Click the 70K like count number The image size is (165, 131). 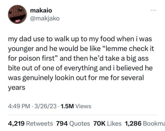(x=98, y=123)
